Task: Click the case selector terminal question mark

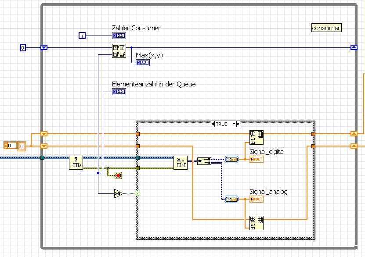Action: pyautogui.click(x=137, y=193)
